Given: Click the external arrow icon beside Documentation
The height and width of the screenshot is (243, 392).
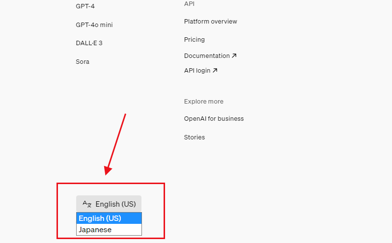Looking at the screenshot, I should pyautogui.click(x=234, y=56).
